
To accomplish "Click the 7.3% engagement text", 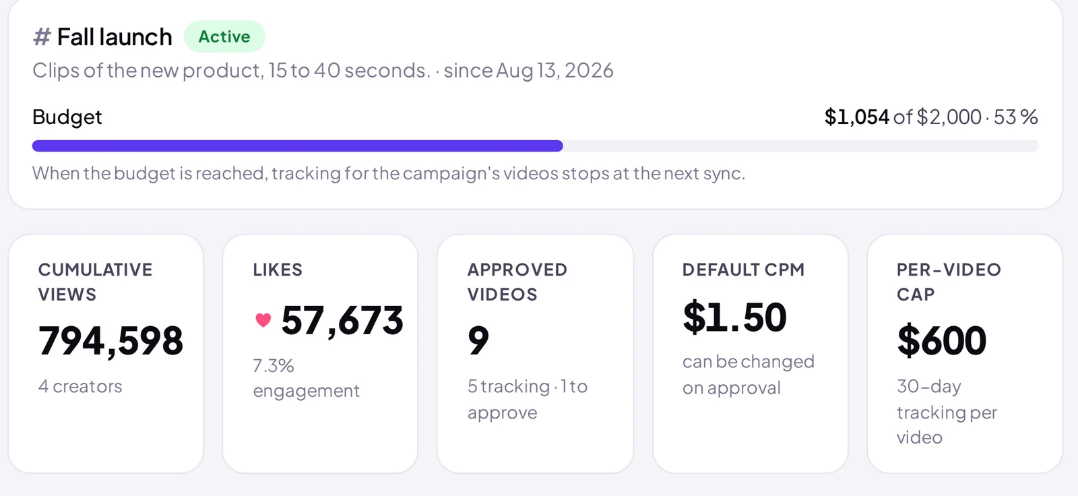I will [306, 378].
